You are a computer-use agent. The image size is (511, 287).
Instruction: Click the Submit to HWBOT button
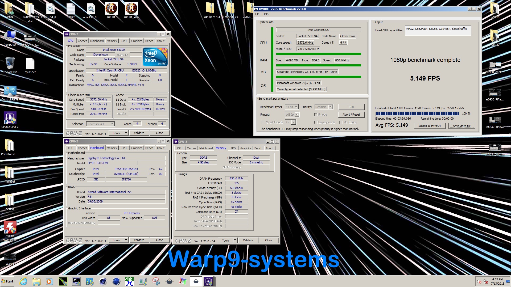(430, 126)
